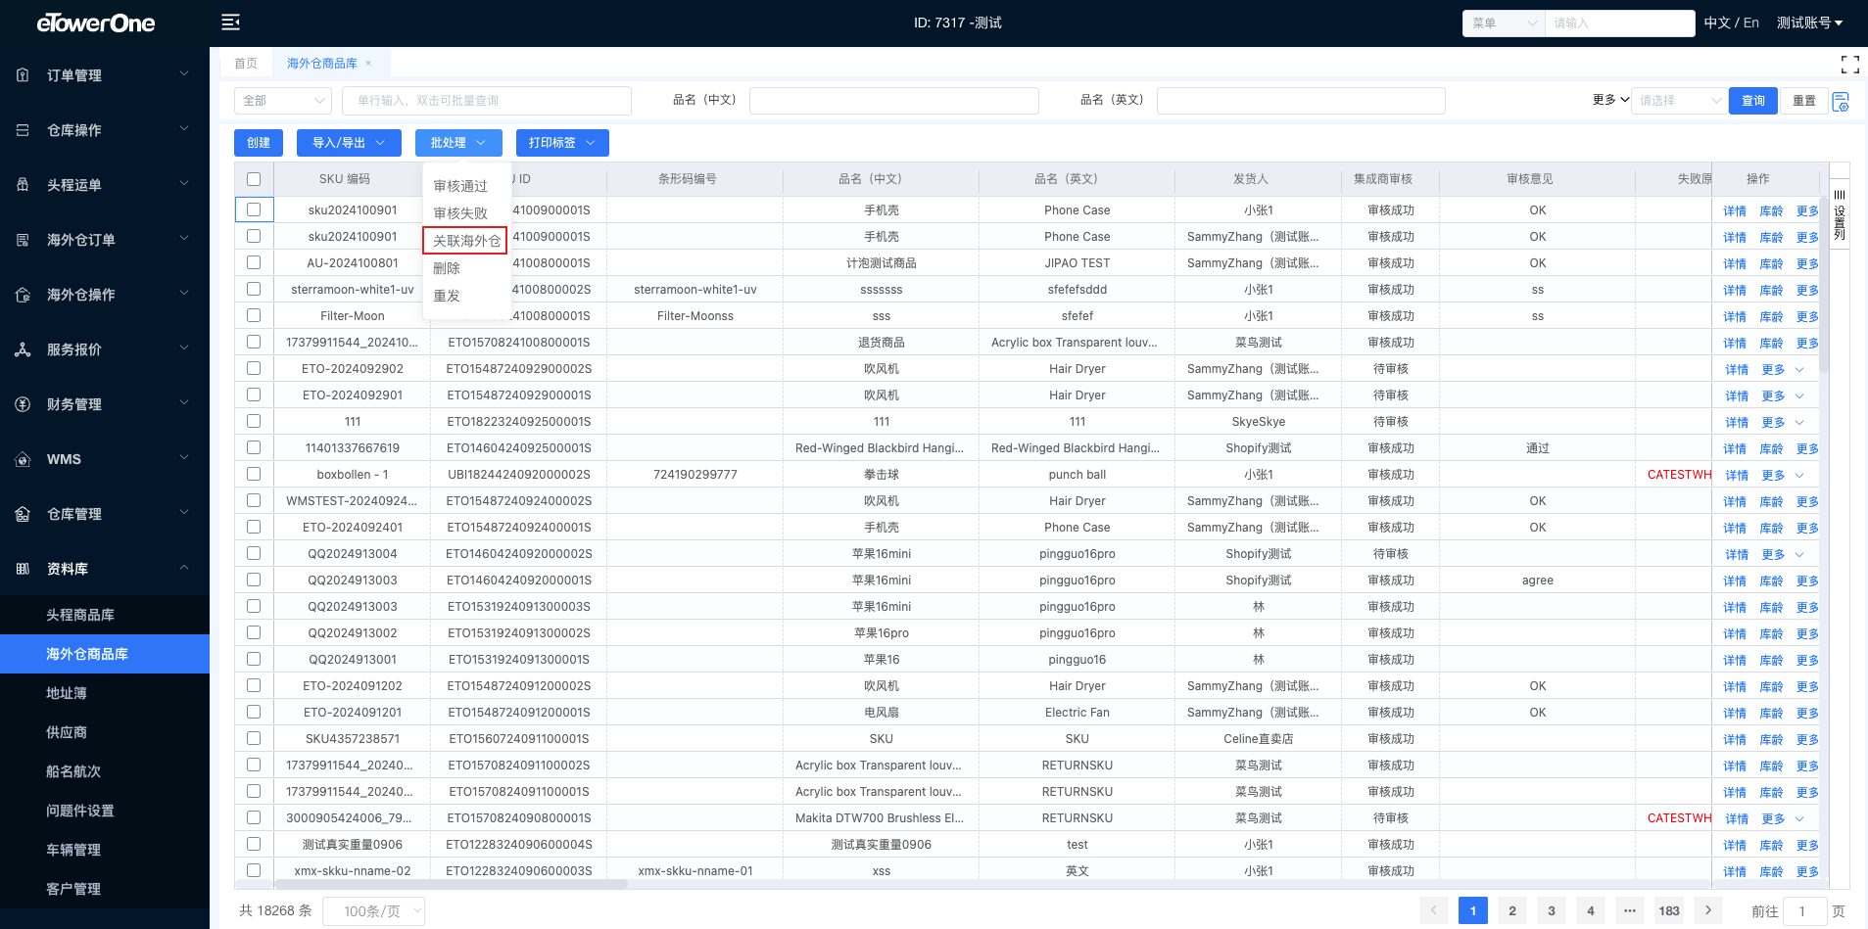1868x929 pixels.
Task: Collapse the sidebar with the hamburger icon
Action: [x=230, y=23]
